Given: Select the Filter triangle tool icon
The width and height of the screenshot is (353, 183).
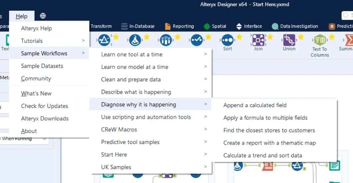Looking at the screenshot, I should [x=104, y=40].
